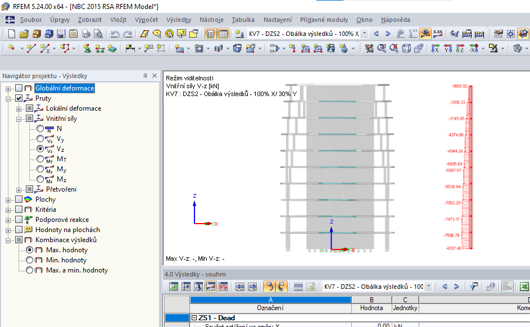This screenshot has height=327, width=530.
Task: Click the 'Označení' column header
Action: click(270, 308)
